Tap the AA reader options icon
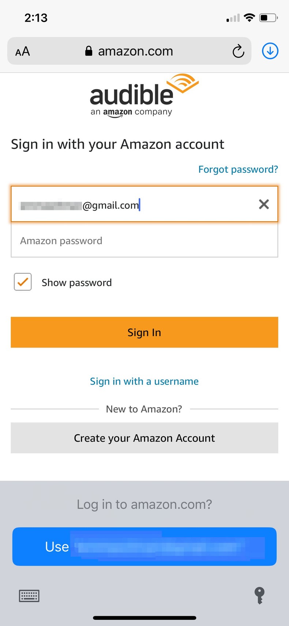Image resolution: width=289 pixels, height=626 pixels. click(x=23, y=51)
